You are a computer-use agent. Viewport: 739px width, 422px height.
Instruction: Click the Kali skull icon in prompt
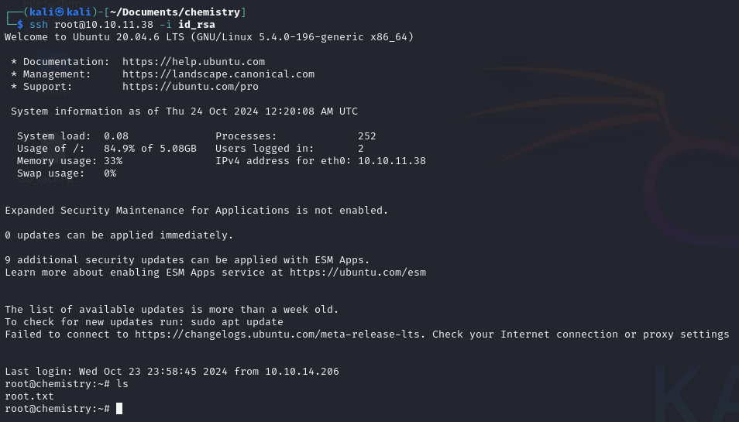click(60, 12)
